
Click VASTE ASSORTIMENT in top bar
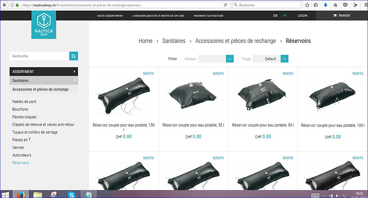pyautogui.click(x=110, y=16)
